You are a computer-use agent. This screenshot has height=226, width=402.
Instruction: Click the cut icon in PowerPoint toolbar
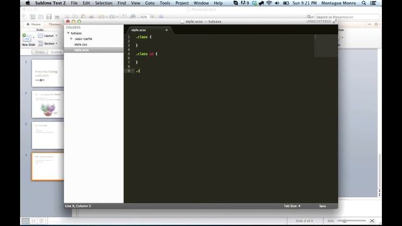click(x=67, y=17)
